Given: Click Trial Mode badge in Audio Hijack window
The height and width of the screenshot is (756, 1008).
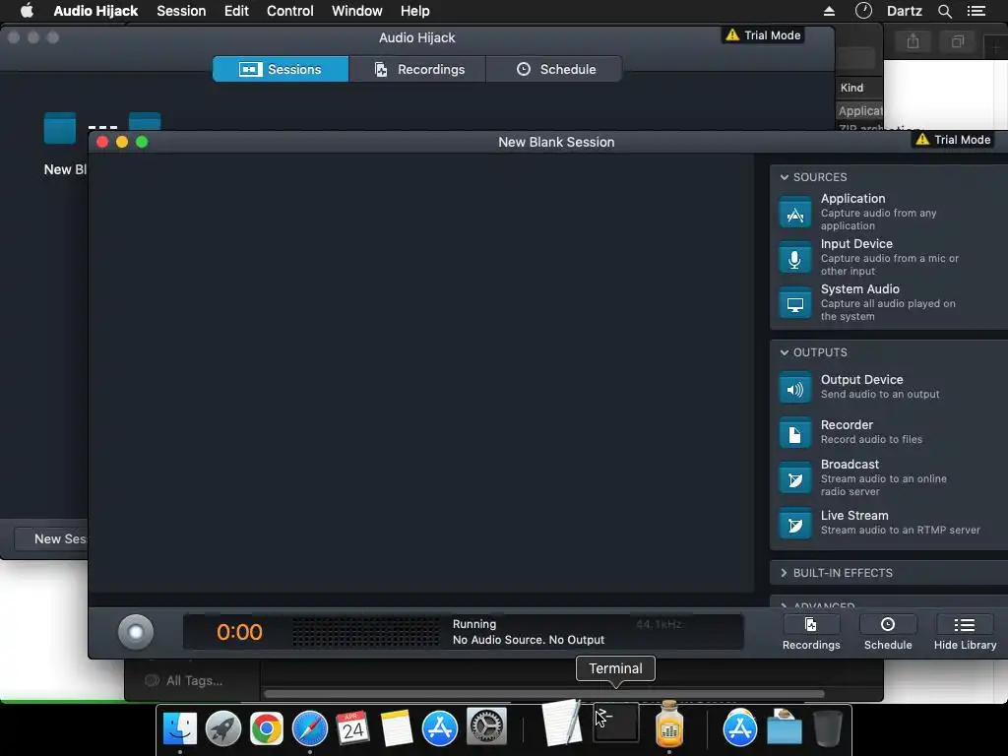Looking at the screenshot, I should [763, 35].
